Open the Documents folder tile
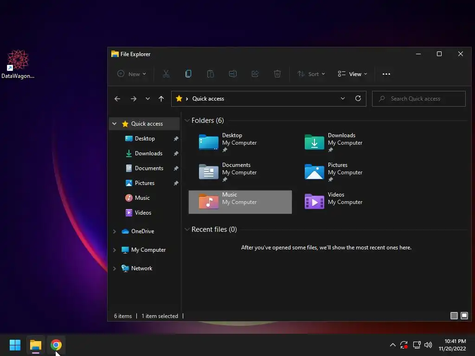Viewport: 475px width, 356px height. pyautogui.click(x=240, y=172)
